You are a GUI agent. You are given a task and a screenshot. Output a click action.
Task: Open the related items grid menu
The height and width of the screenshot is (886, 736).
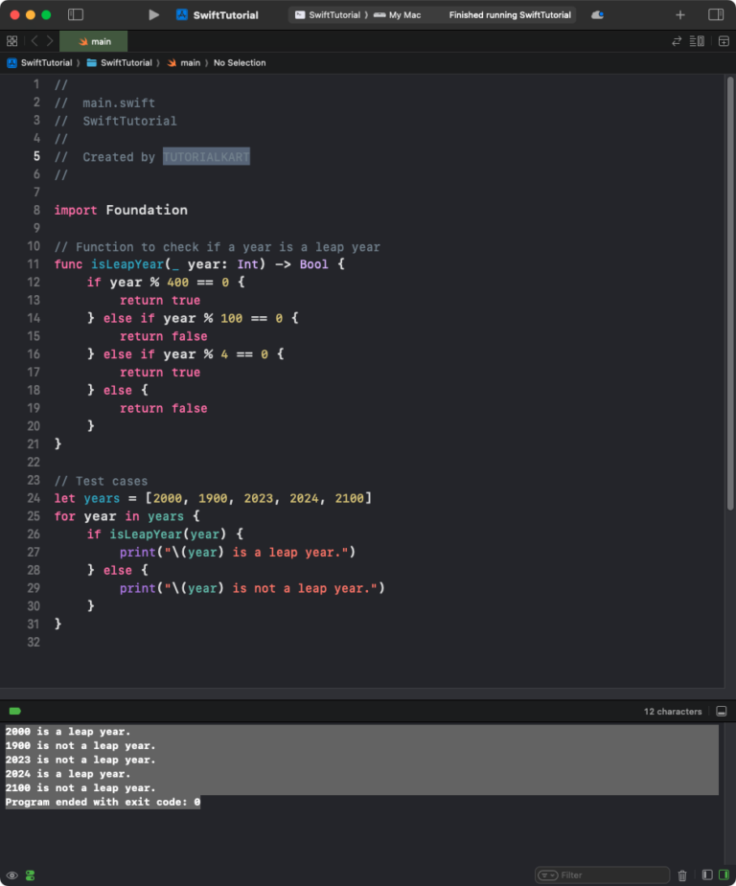11,41
